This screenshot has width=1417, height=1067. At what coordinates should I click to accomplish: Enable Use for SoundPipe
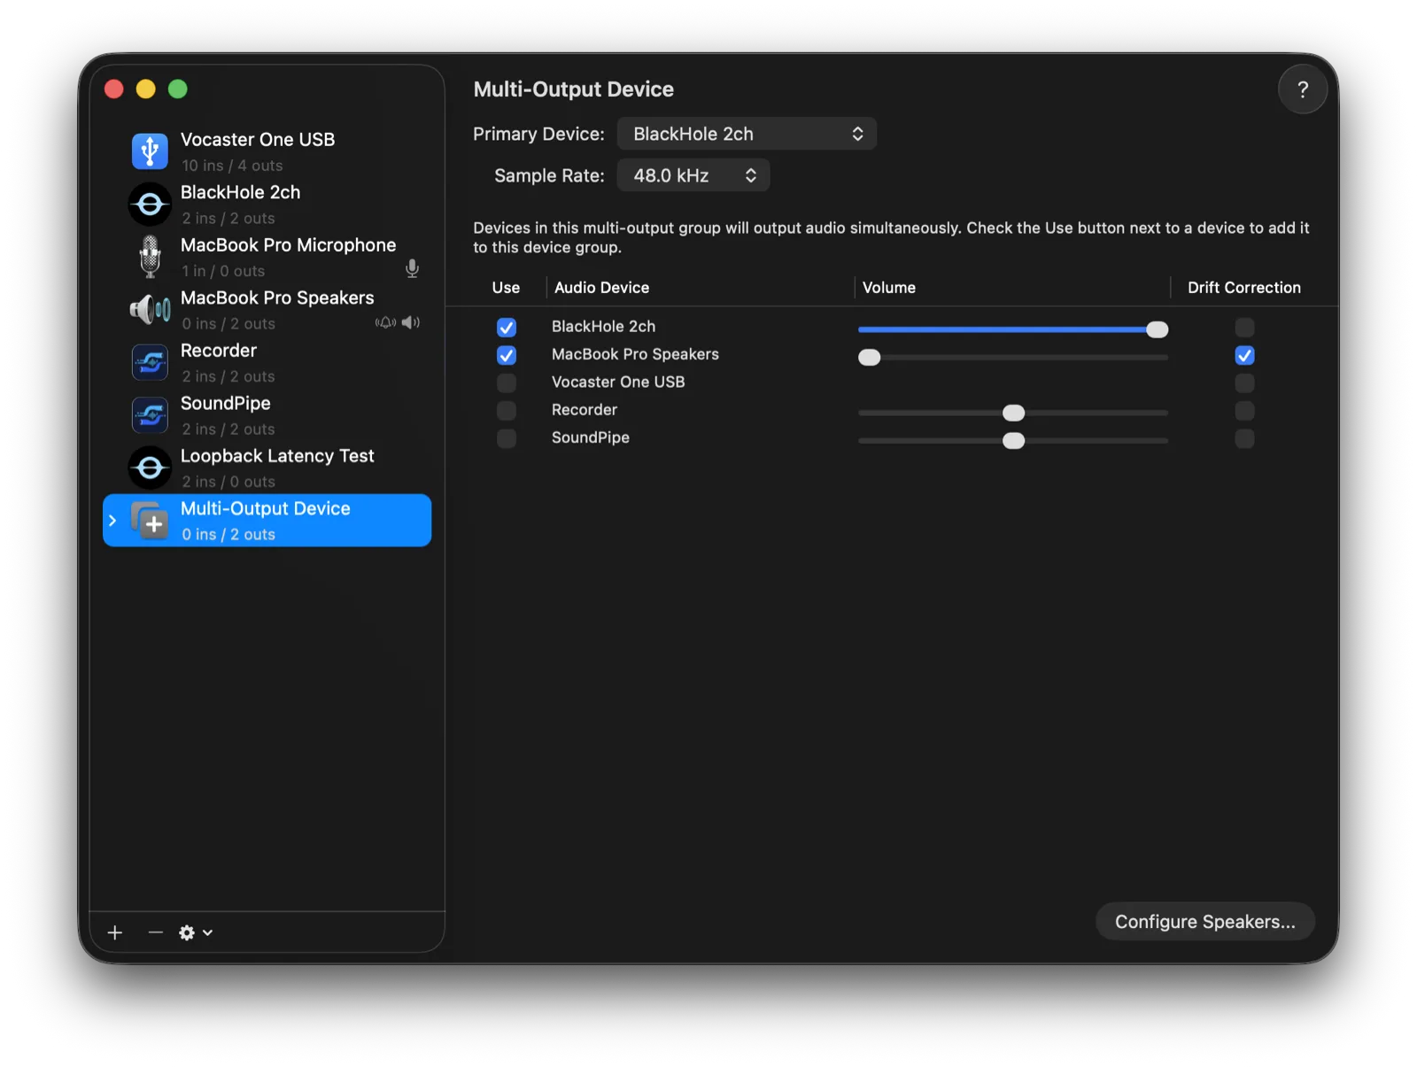pos(507,438)
